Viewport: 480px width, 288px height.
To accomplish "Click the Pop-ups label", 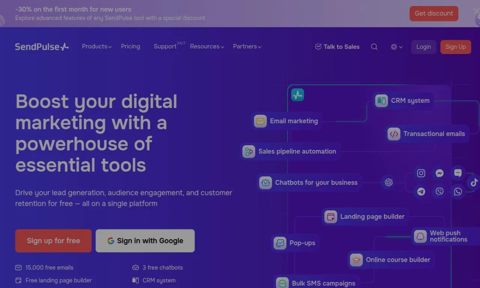I will pyautogui.click(x=302, y=243).
